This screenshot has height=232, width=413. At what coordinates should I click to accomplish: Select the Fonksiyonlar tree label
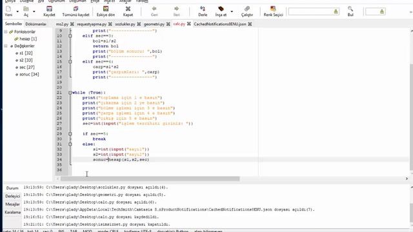tap(25, 32)
